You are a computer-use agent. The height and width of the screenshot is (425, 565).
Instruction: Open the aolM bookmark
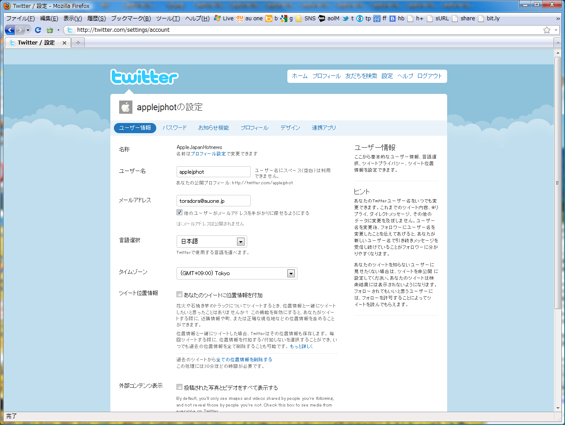point(329,19)
